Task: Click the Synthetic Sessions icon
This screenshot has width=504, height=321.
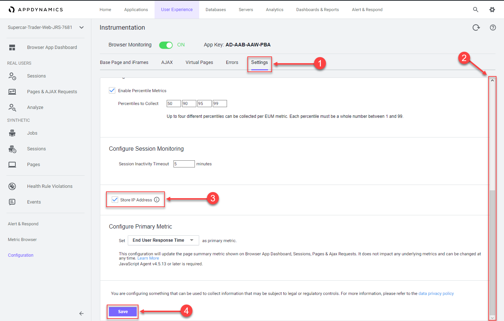Action: point(12,149)
